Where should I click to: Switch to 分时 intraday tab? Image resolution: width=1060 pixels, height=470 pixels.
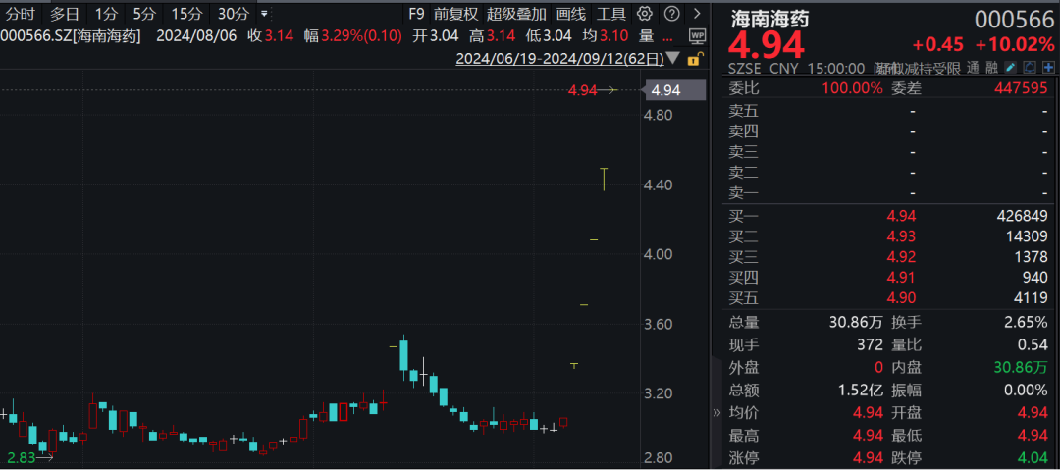click(x=21, y=14)
